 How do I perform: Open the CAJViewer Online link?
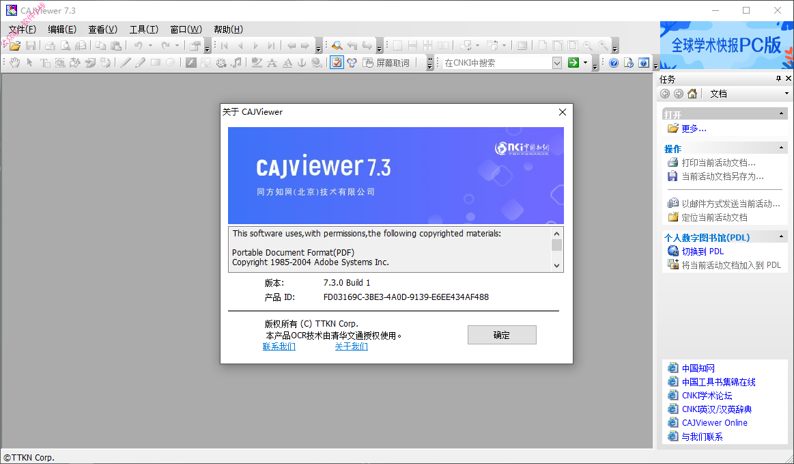[x=715, y=422]
